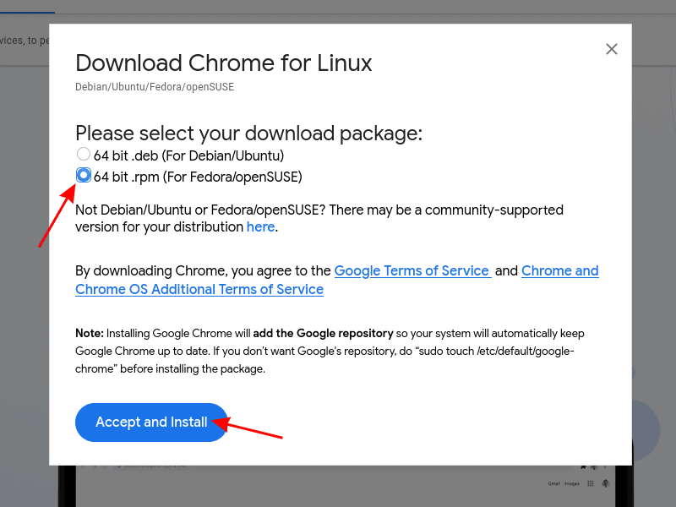Select the 64 bit .rpm radio button
Image resolution: width=676 pixels, height=507 pixels.
83,175
